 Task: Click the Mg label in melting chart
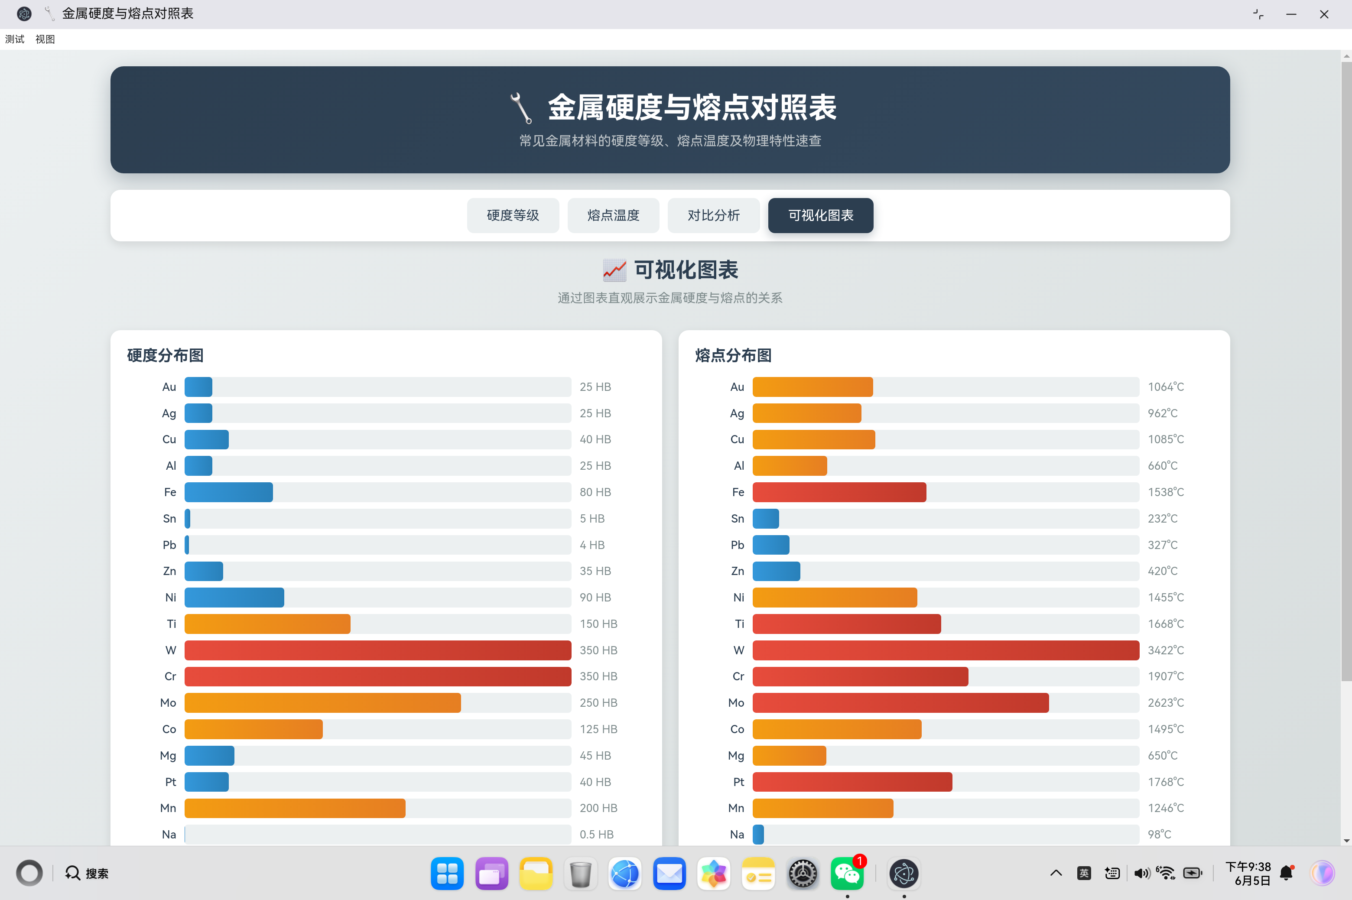pyautogui.click(x=736, y=755)
